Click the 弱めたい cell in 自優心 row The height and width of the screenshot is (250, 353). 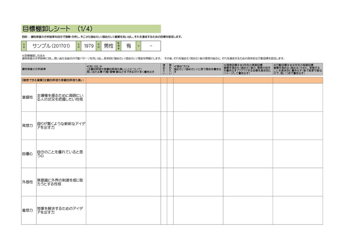[170, 154]
